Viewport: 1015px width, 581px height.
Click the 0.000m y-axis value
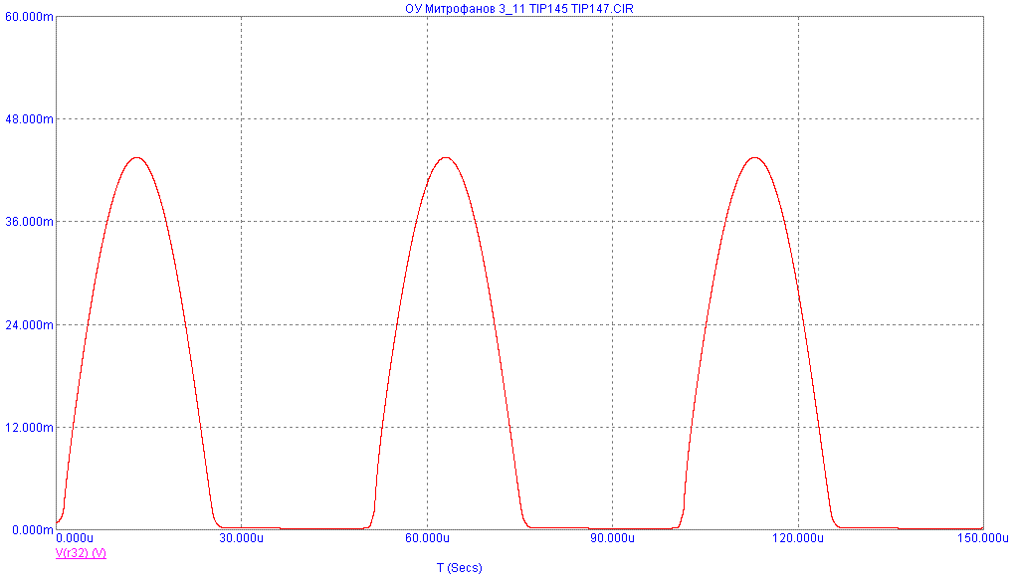tap(33, 530)
